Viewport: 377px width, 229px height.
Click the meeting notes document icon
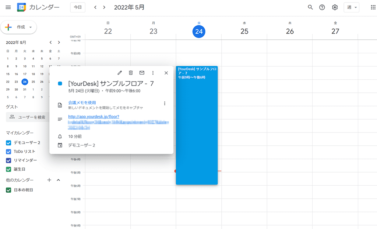60,105
